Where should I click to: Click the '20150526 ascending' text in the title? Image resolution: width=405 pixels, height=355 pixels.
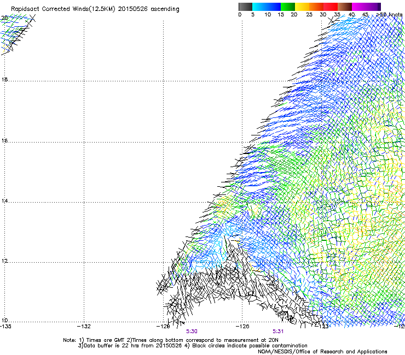coord(148,9)
